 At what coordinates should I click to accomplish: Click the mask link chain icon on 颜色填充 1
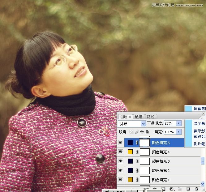tap(137, 180)
